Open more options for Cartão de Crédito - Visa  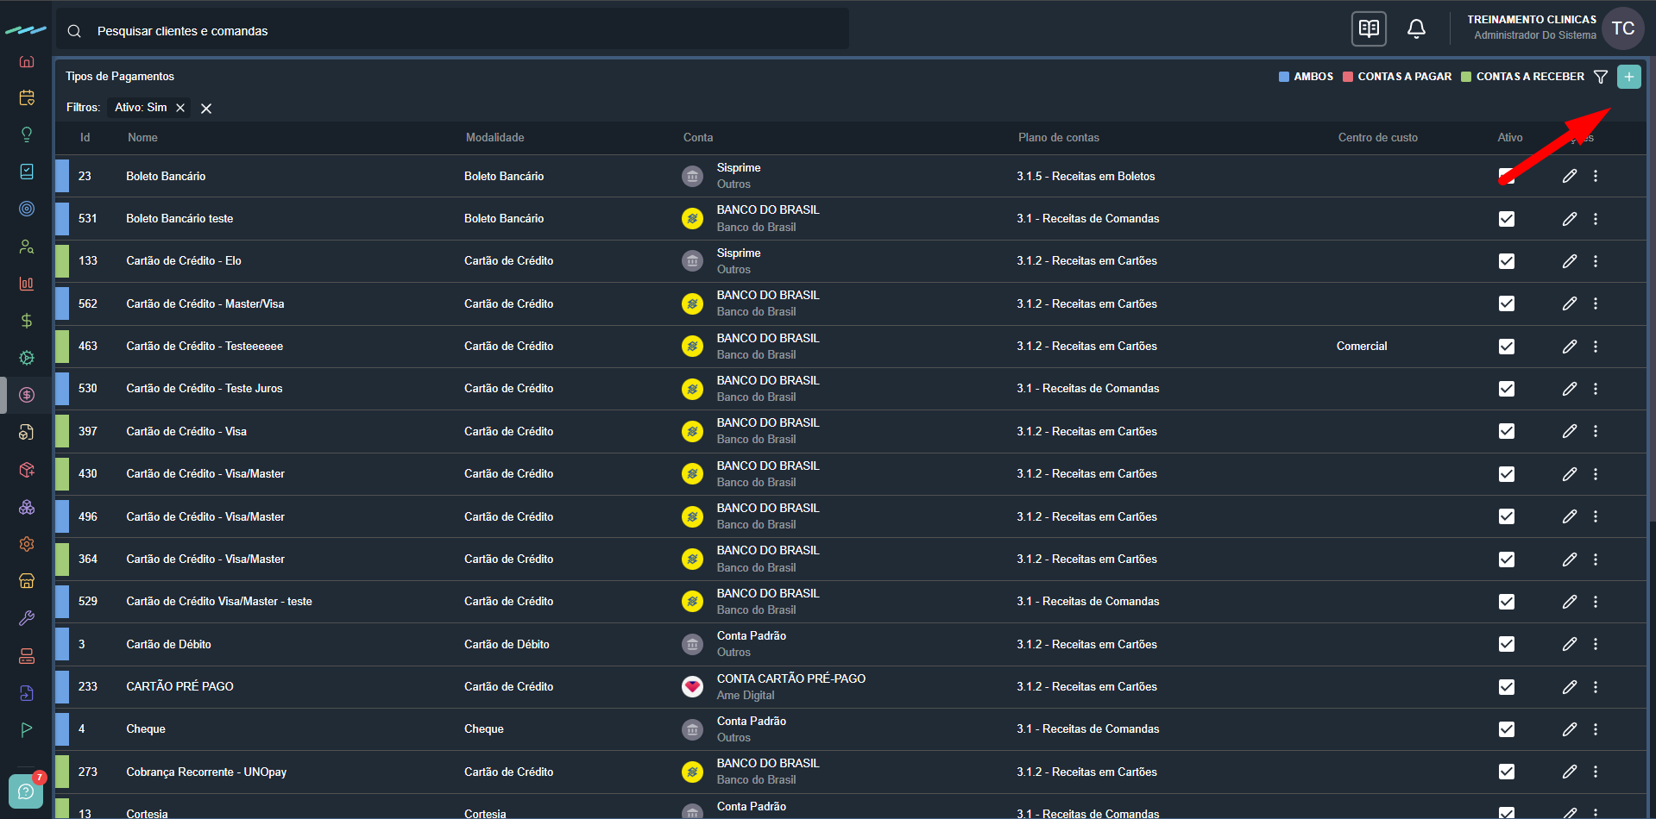1596,431
